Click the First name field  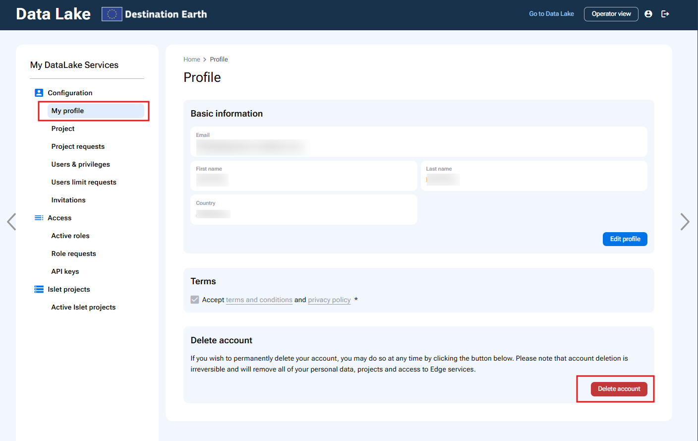(304, 176)
